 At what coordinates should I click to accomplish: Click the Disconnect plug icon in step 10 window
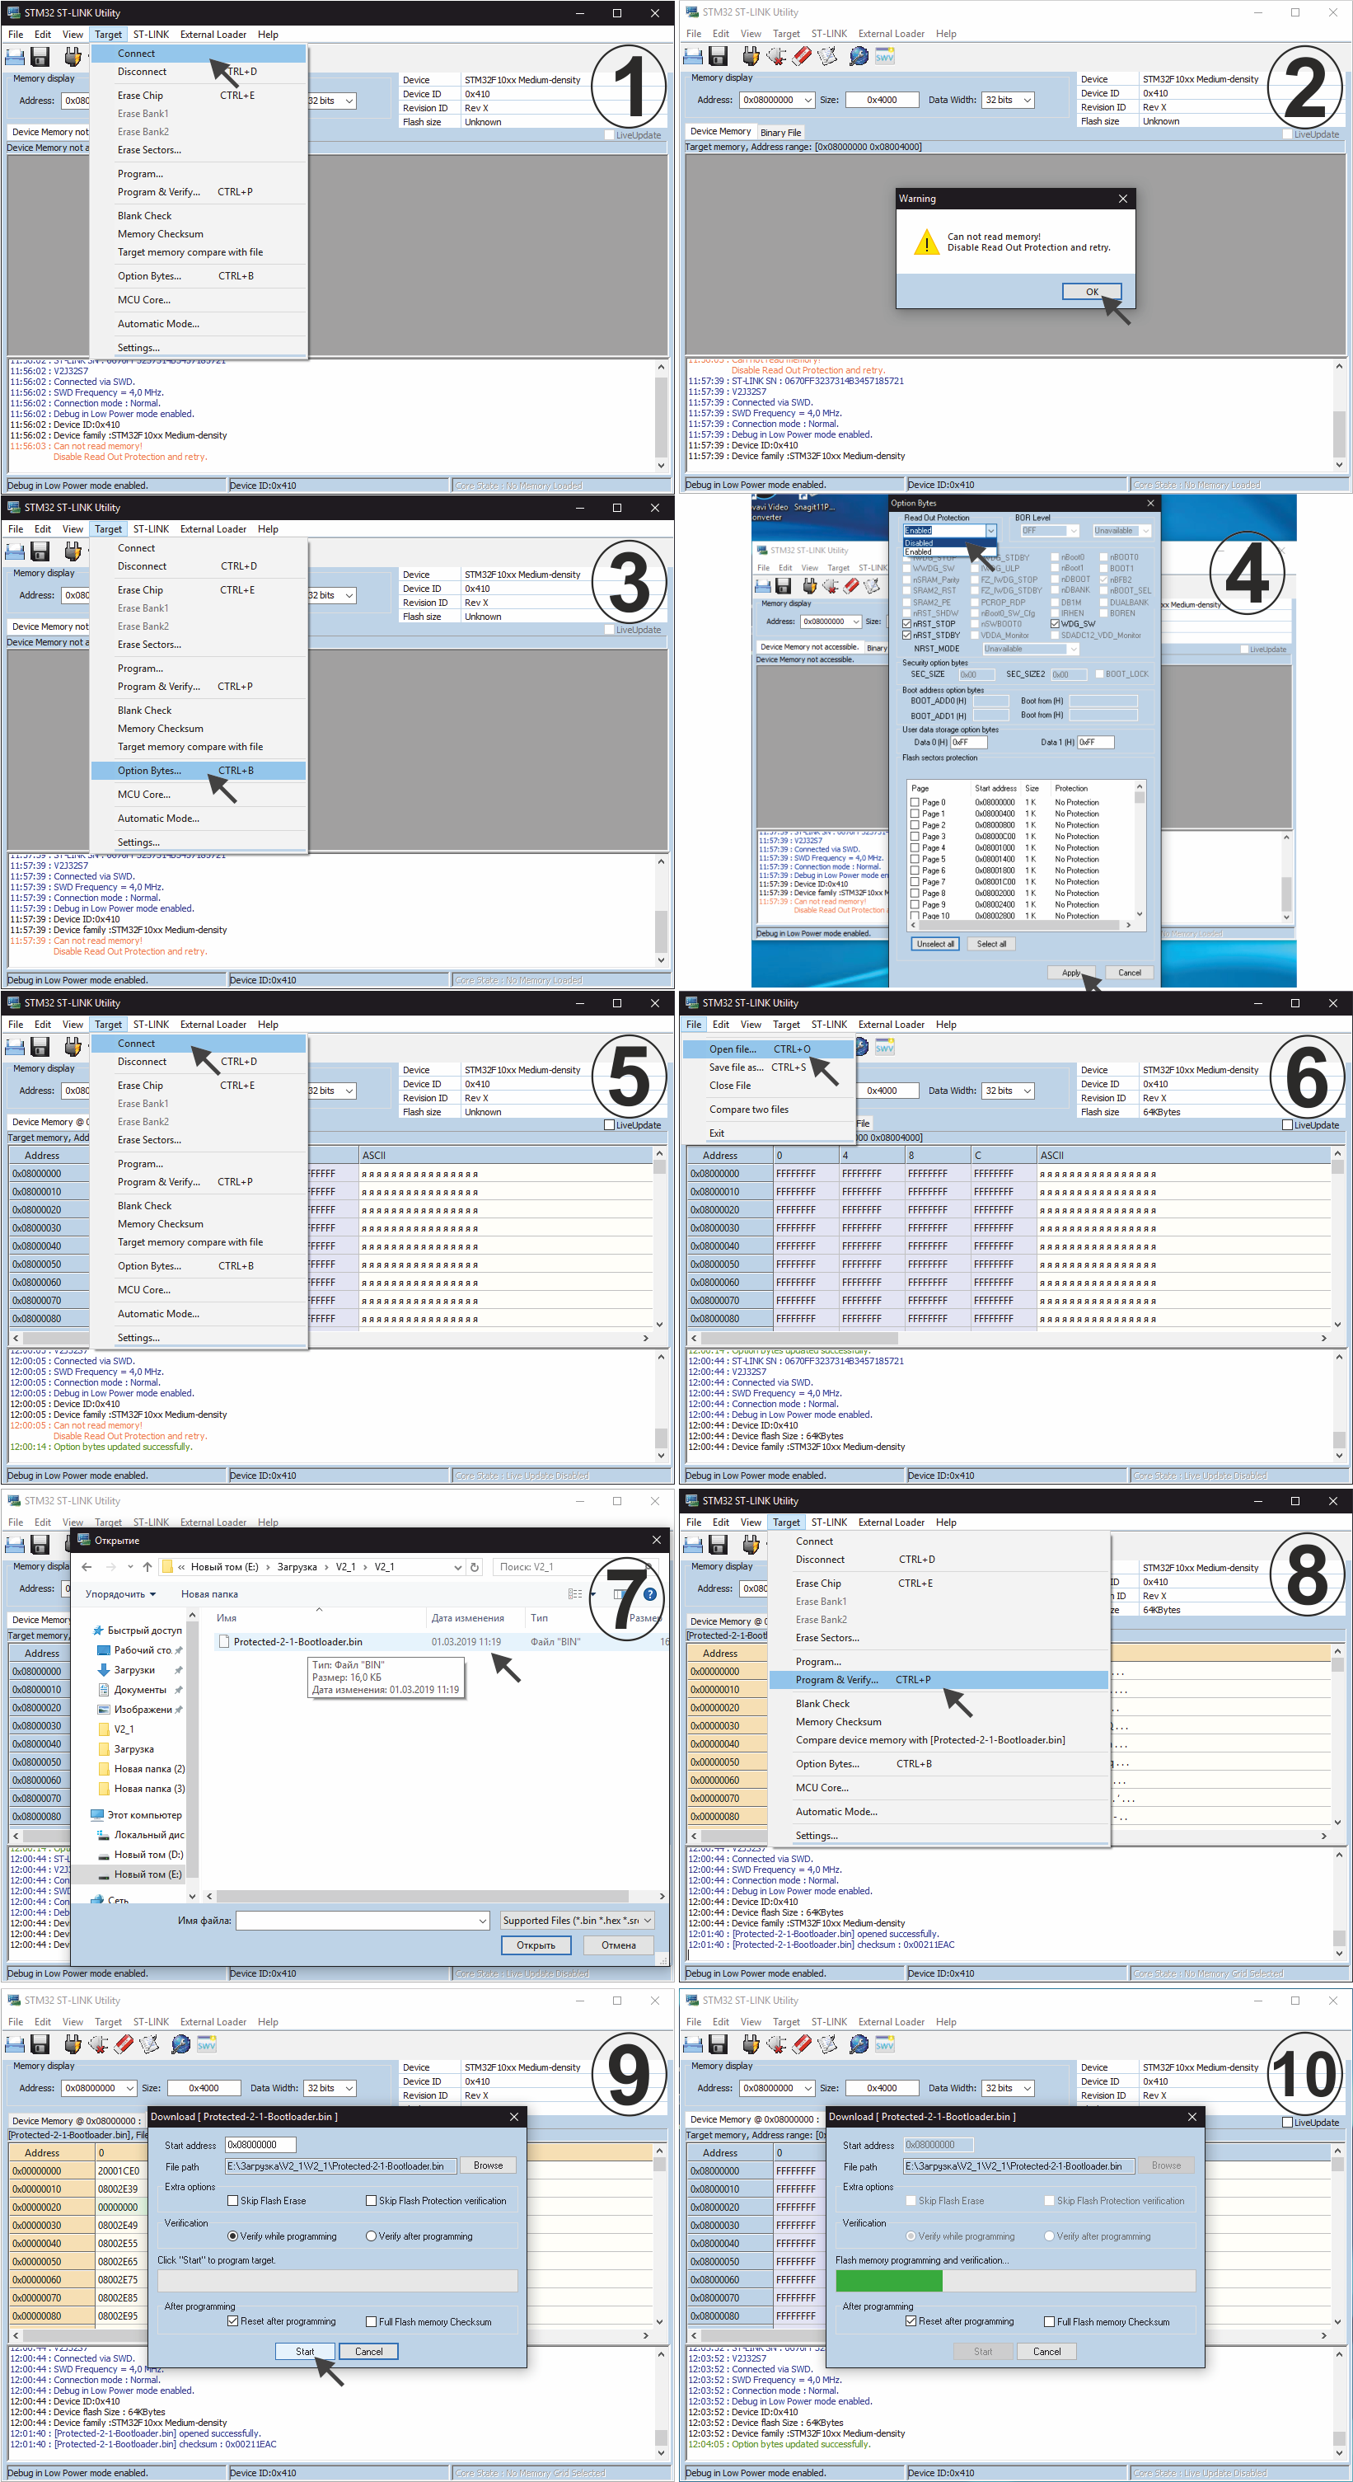click(776, 2044)
